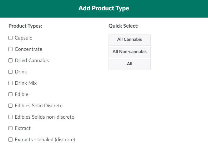Click the Dried Cannabis label text
This screenshot has width=208, height=145.
tap(32, 61)
